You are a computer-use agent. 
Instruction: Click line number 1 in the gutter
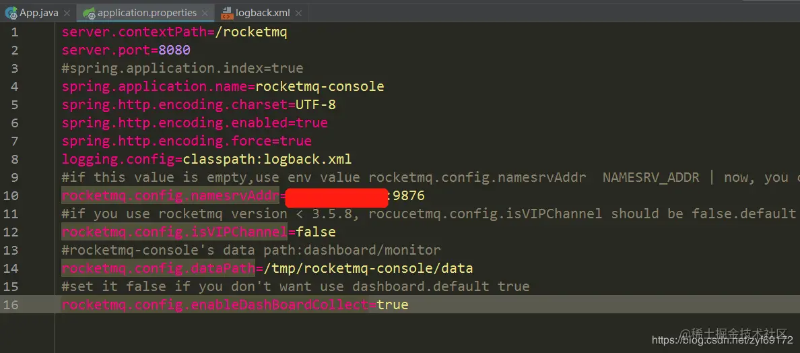tap(13, 32)
